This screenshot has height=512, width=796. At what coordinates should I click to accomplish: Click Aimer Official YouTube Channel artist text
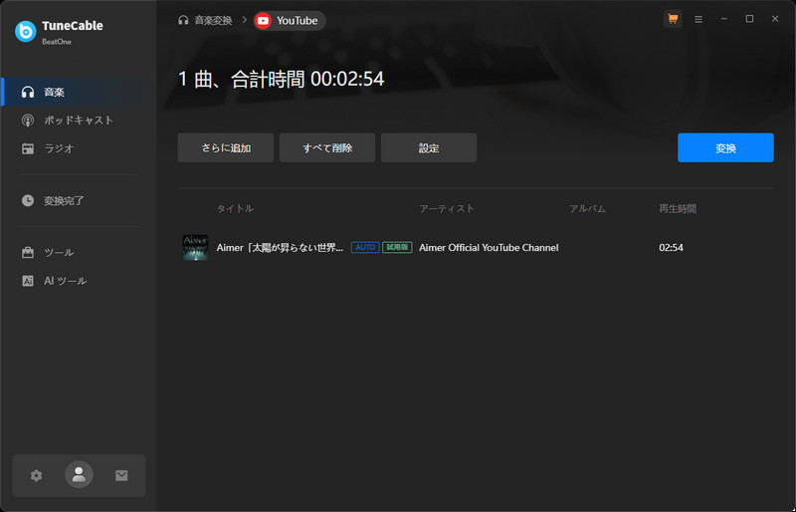489,248
